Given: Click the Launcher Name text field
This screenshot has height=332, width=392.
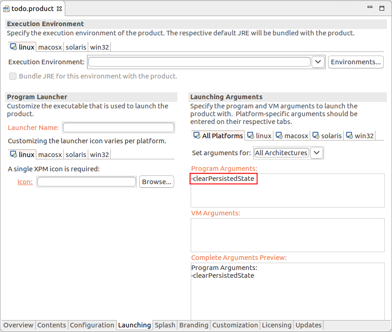Looking at the screenshot, I should [119, 127].
